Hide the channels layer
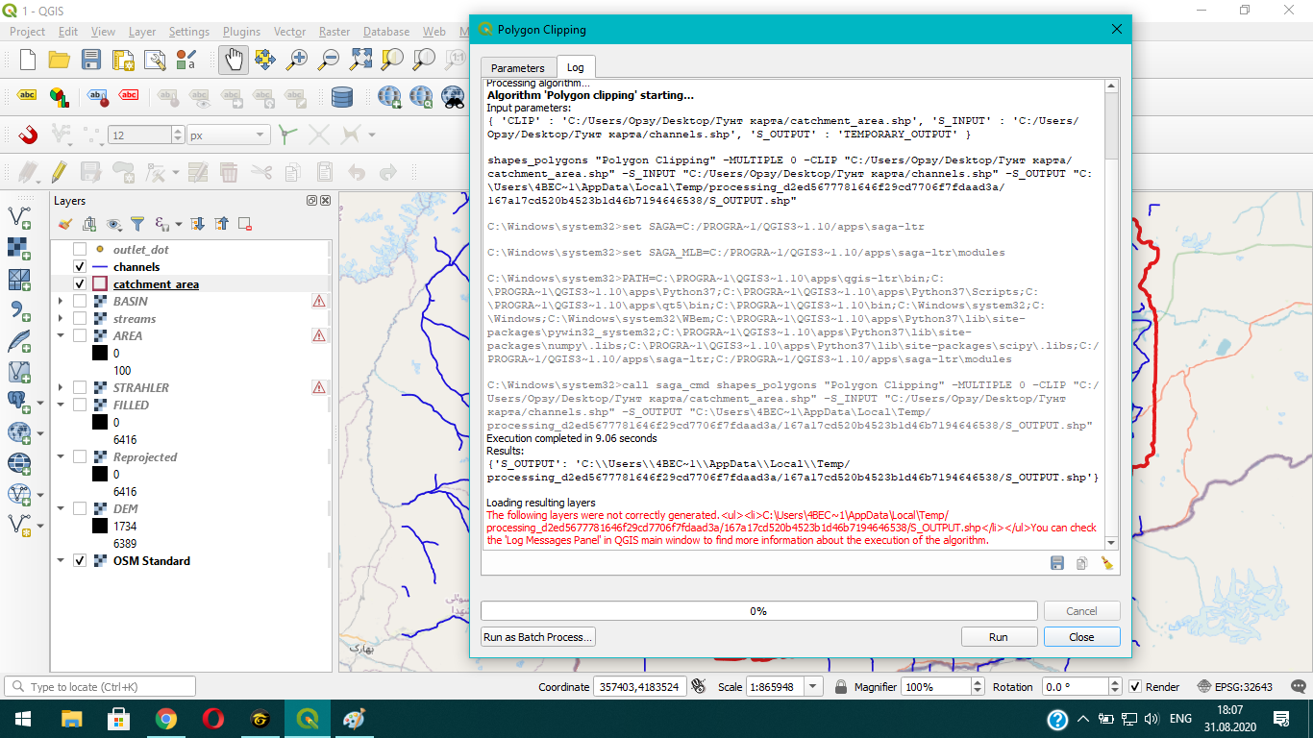The height and width of the screenshot is (738, 1313). 80,267
